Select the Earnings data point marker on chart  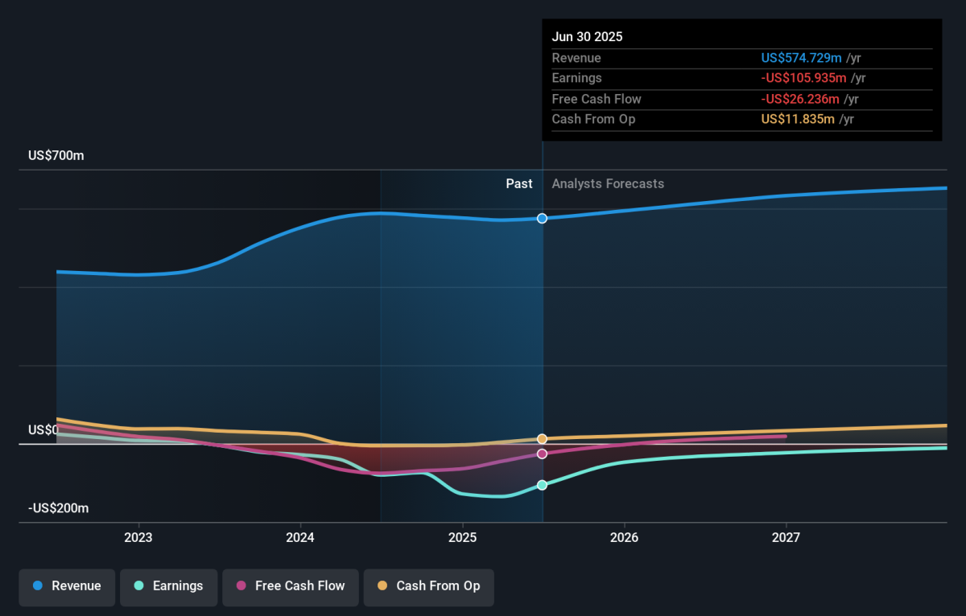pos(543,485)
